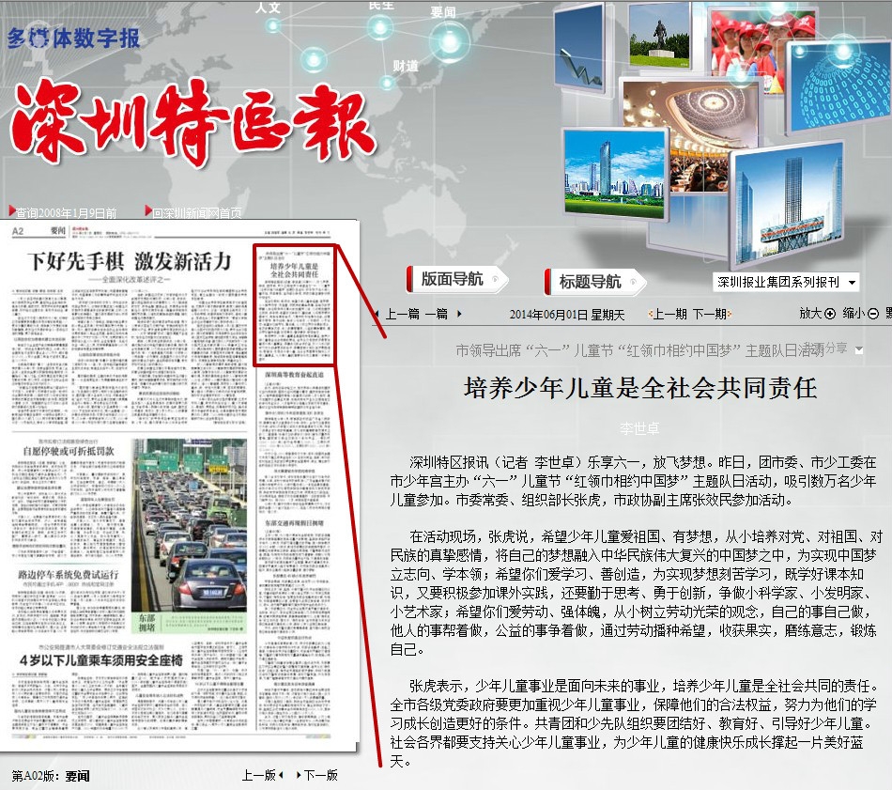This screenshot has height=790, width=892.
Task: Open 版面导航 page navigation tab
Action: [x=454, y=279]
